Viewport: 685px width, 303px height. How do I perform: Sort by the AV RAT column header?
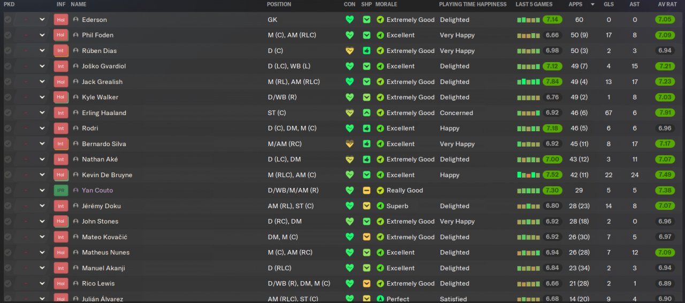click(x=668, y=4)
